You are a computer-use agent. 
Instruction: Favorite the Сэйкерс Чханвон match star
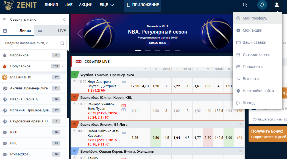coord(74,103)
